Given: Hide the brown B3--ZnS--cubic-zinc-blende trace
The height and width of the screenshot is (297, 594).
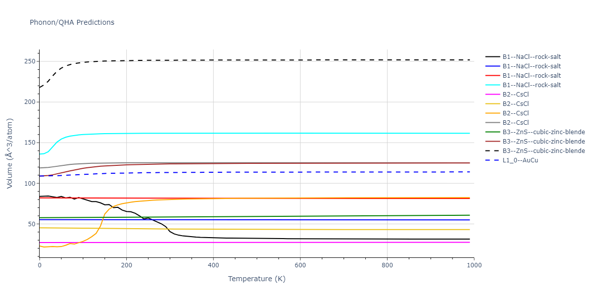Looking at the screenshot, I should click(x=544, y=142).
